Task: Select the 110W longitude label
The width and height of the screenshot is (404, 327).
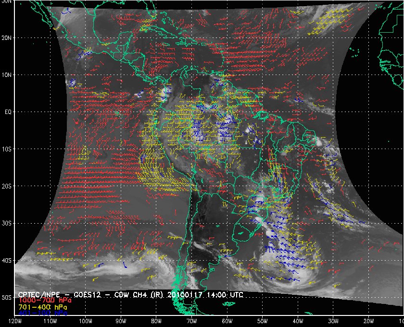Action: (x=50, y=321)
